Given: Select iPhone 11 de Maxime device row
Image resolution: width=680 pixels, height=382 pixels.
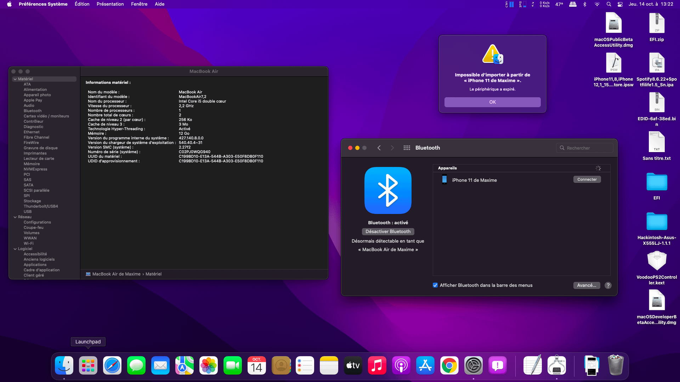Looking at the screenshot, I should [521, 180].
